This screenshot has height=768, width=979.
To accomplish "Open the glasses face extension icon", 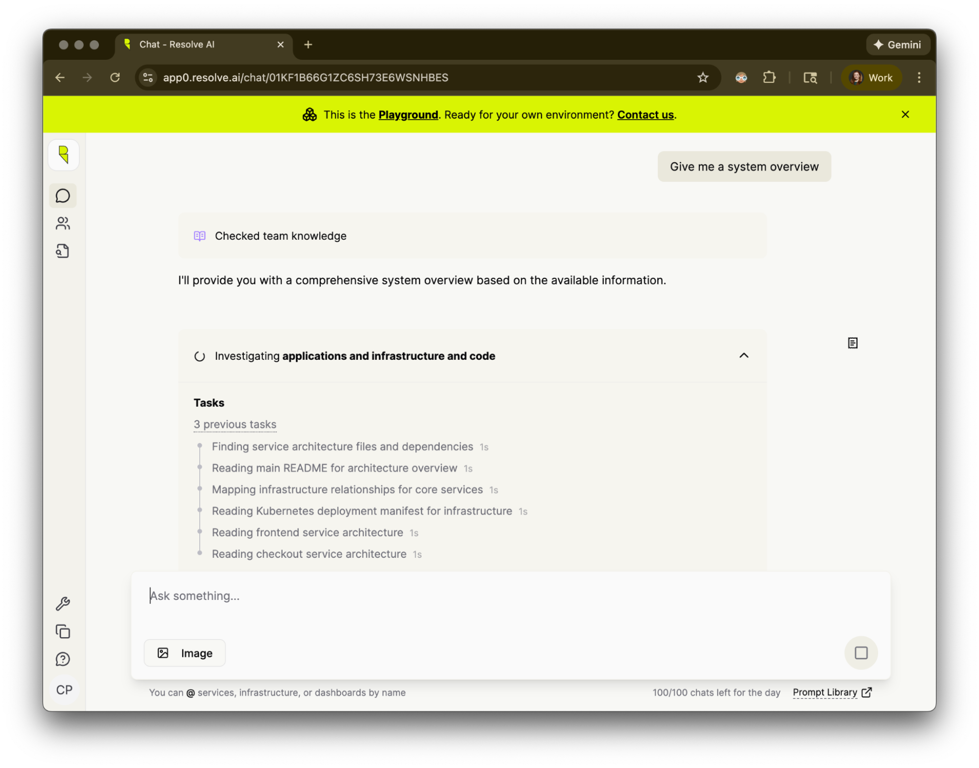I will 741,77.
